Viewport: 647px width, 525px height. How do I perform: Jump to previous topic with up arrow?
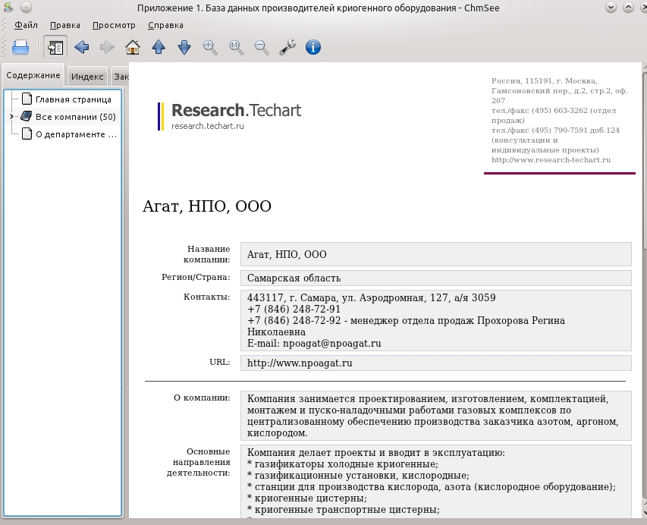[159, 48]
